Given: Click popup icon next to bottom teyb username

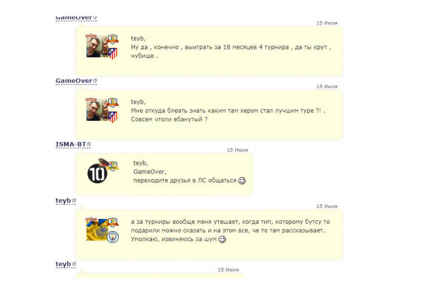Looking at the screenshot, I should [x=74, y=264].
